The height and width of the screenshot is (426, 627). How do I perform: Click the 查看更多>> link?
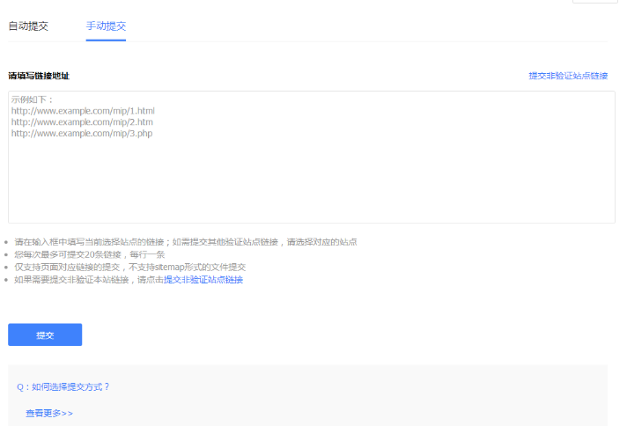point(49,413)
